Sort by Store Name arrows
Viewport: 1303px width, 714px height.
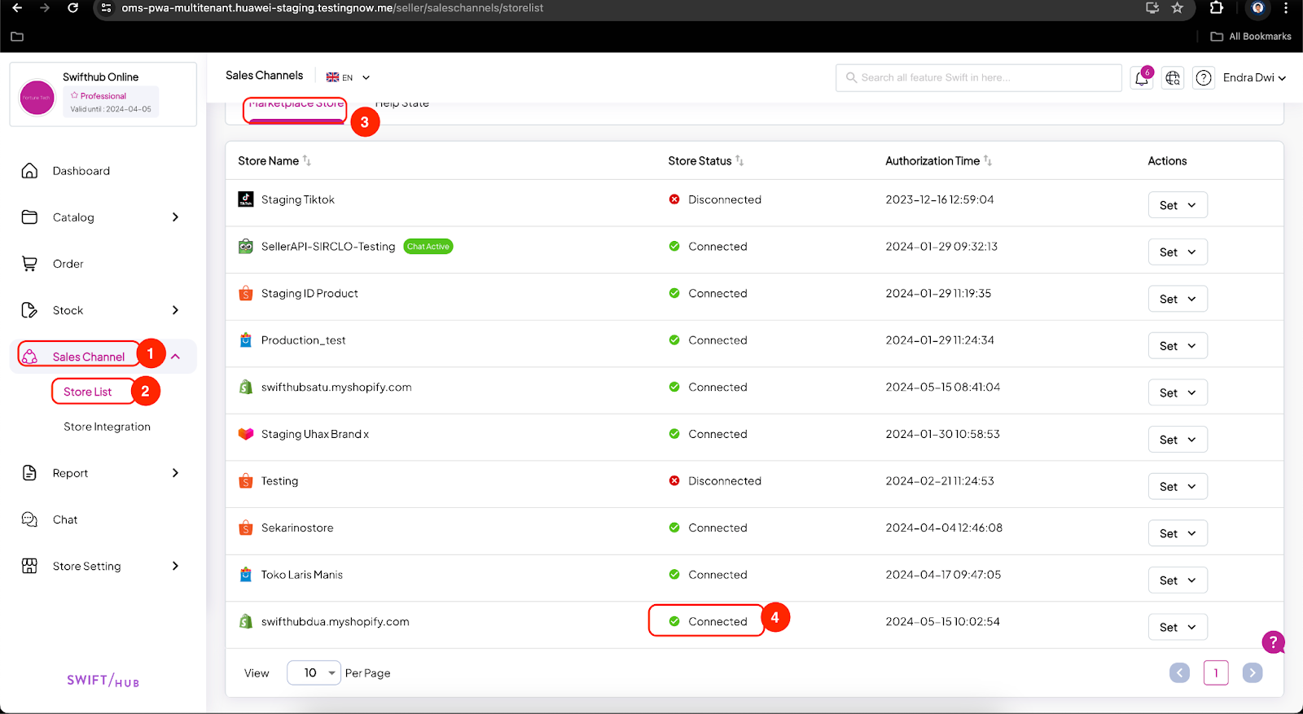pyautogui.click(x=307, y=160)
